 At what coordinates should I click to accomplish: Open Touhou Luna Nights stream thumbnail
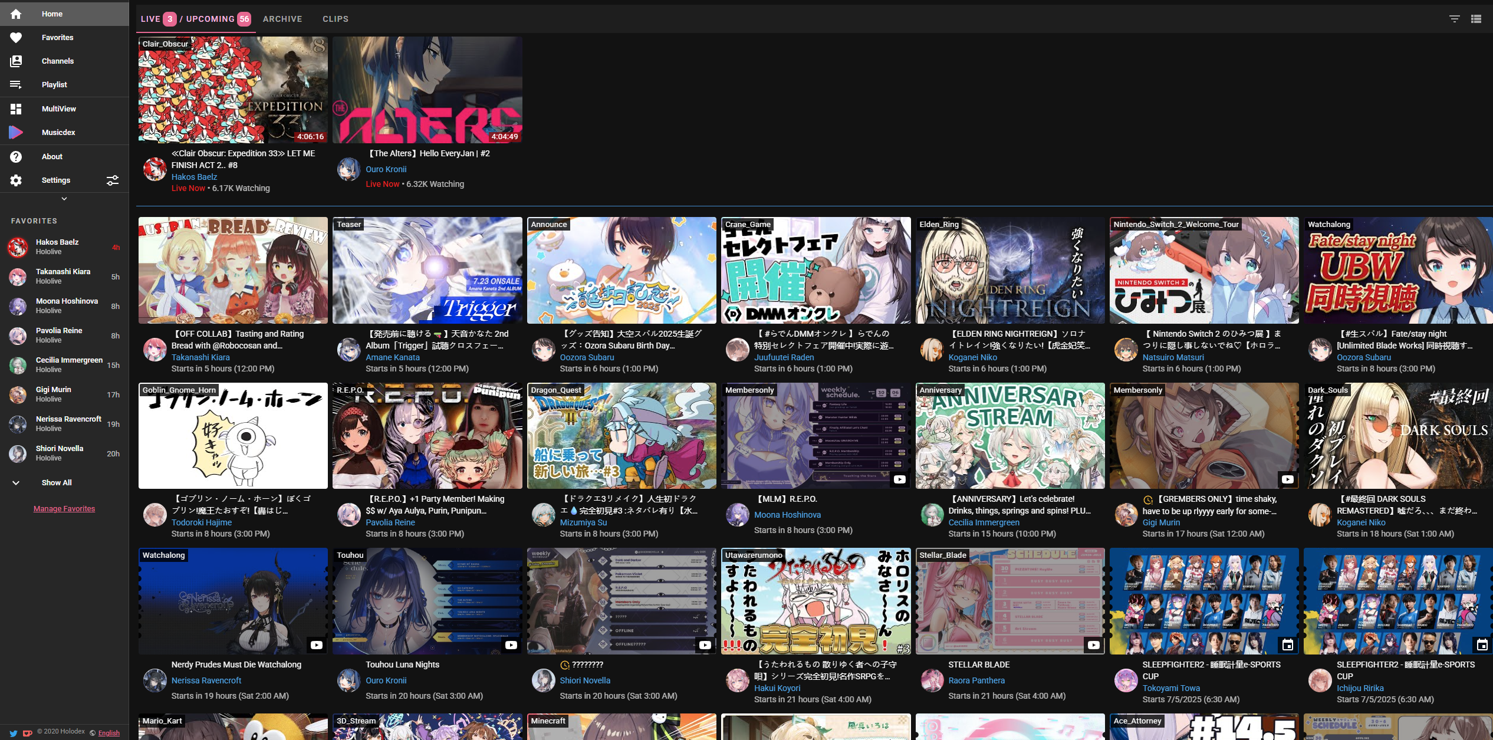tap(427, 601)
